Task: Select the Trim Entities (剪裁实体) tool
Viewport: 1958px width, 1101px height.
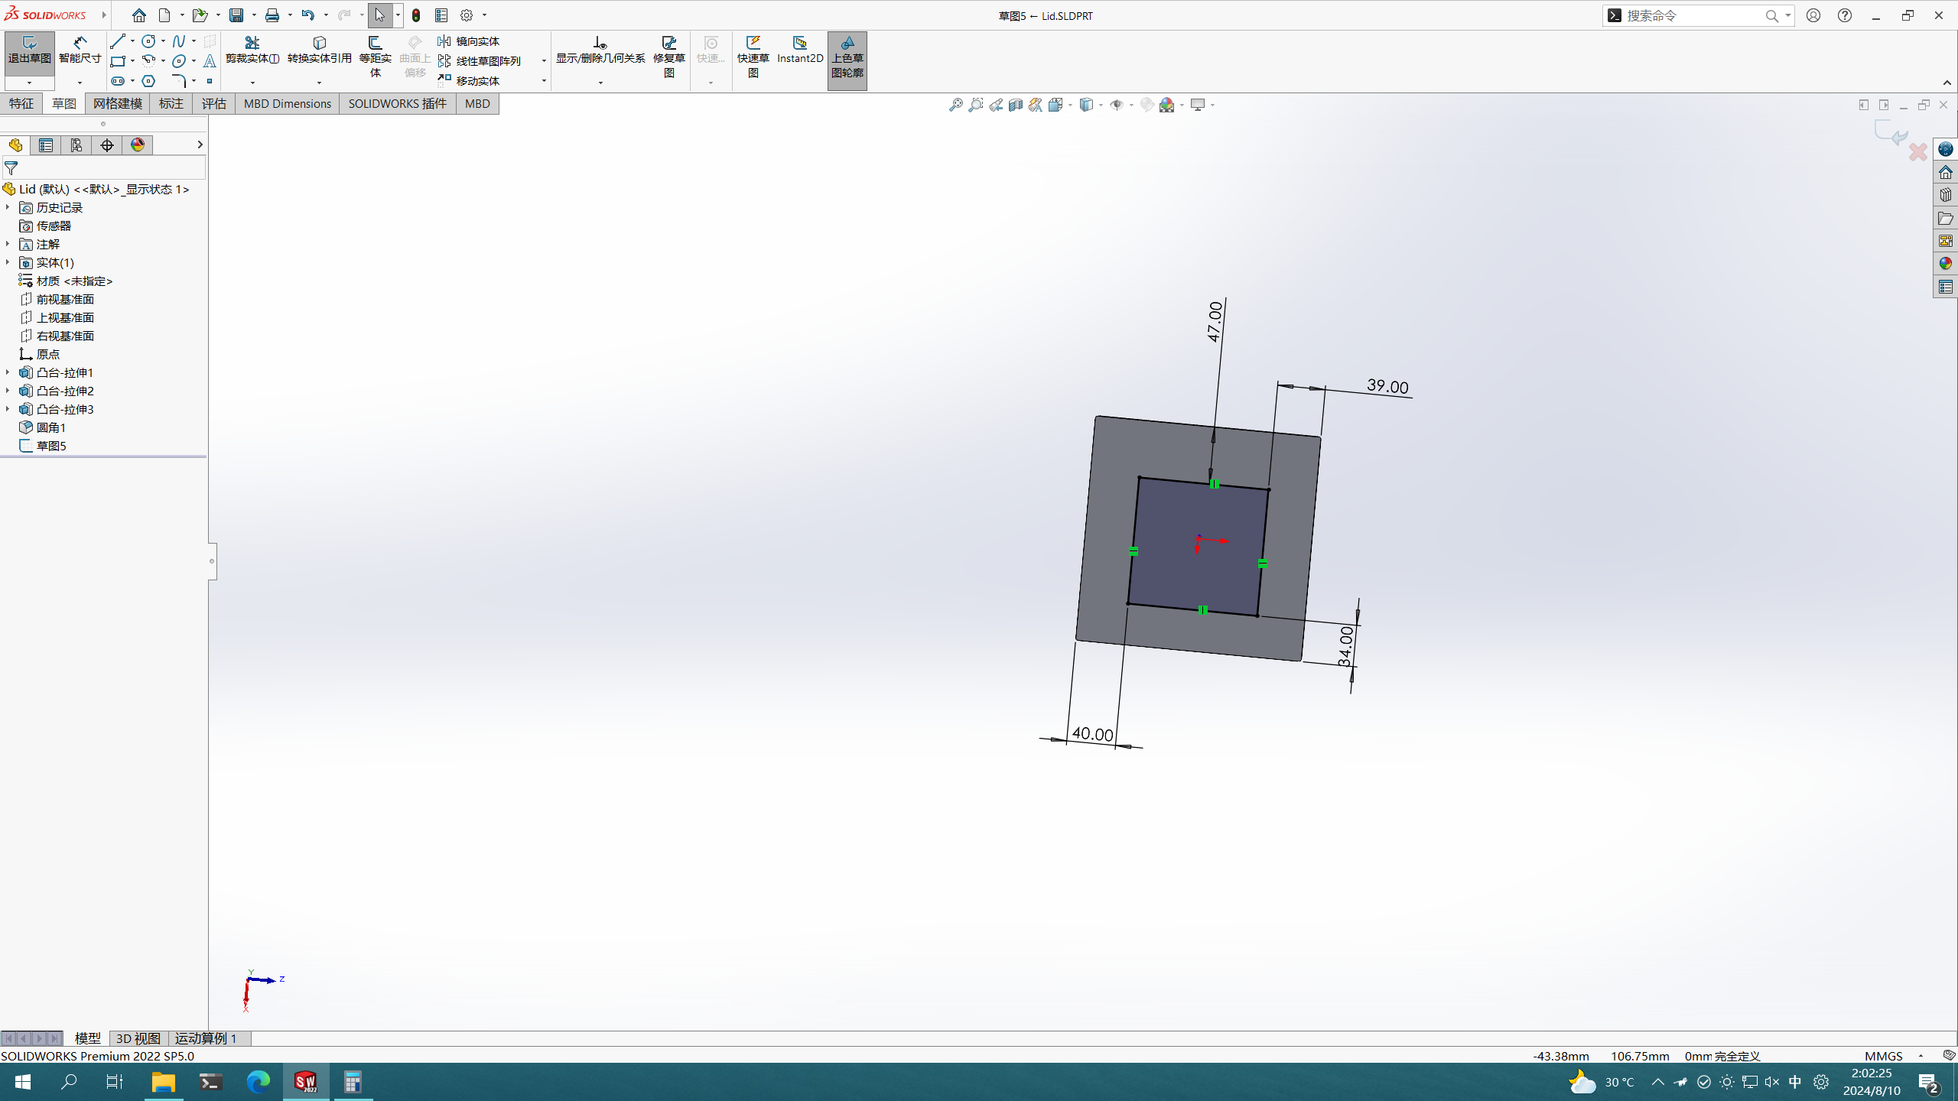Action: (252, 50)
